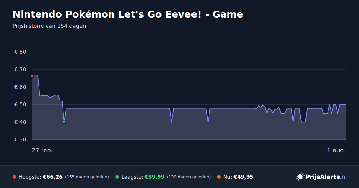Click the red Hoogste legend dot
The image size is (359, 188).
tap(14, 177)
